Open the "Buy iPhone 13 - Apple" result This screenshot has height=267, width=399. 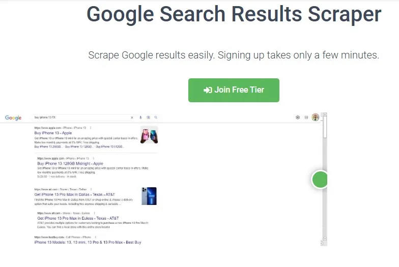[x=53, y=133]
